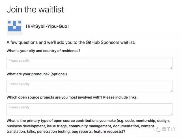Grab the city field resize handle
Viewport: 181px width, 137px height.
pyautogui.click(x=171, y=67)
